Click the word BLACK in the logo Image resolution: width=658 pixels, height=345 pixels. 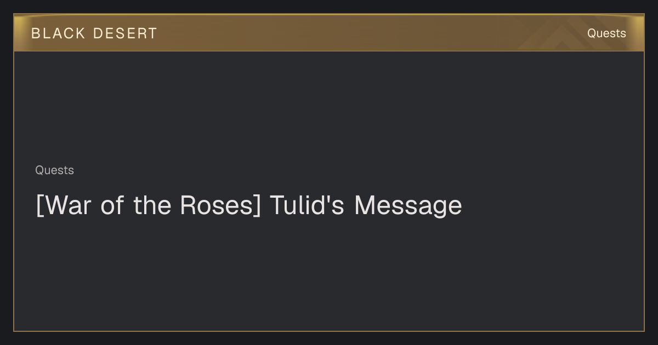[x=58, y=33]
